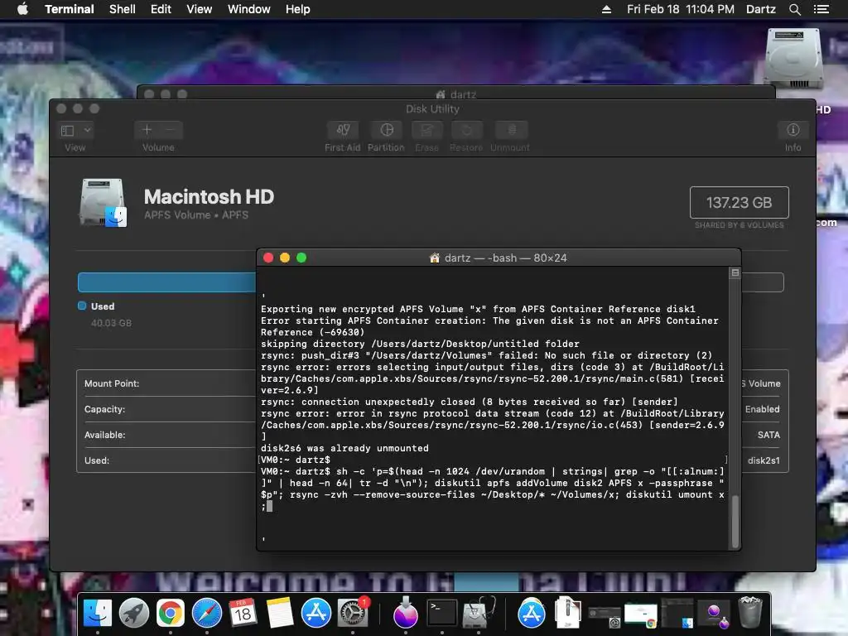Click the Terminal icon in the Dock

coord(442,614)
